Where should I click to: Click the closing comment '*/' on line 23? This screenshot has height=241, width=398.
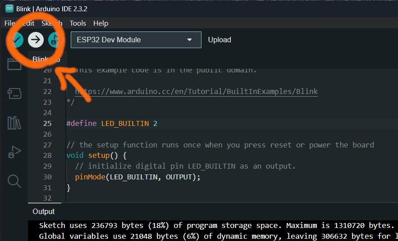click(x=70, y=102)
